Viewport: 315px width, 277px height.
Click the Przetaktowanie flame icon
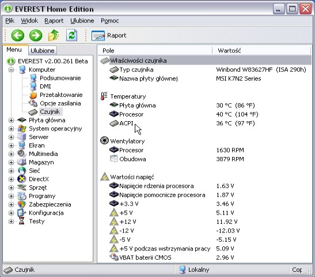pyautogui.click(x=33, y=95)
